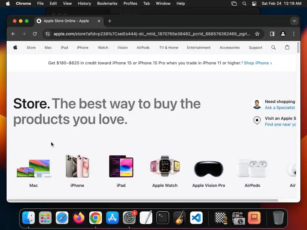Follow the Shop iPhone link
This screenshot has width=307, height=230.
pos(258,63)
